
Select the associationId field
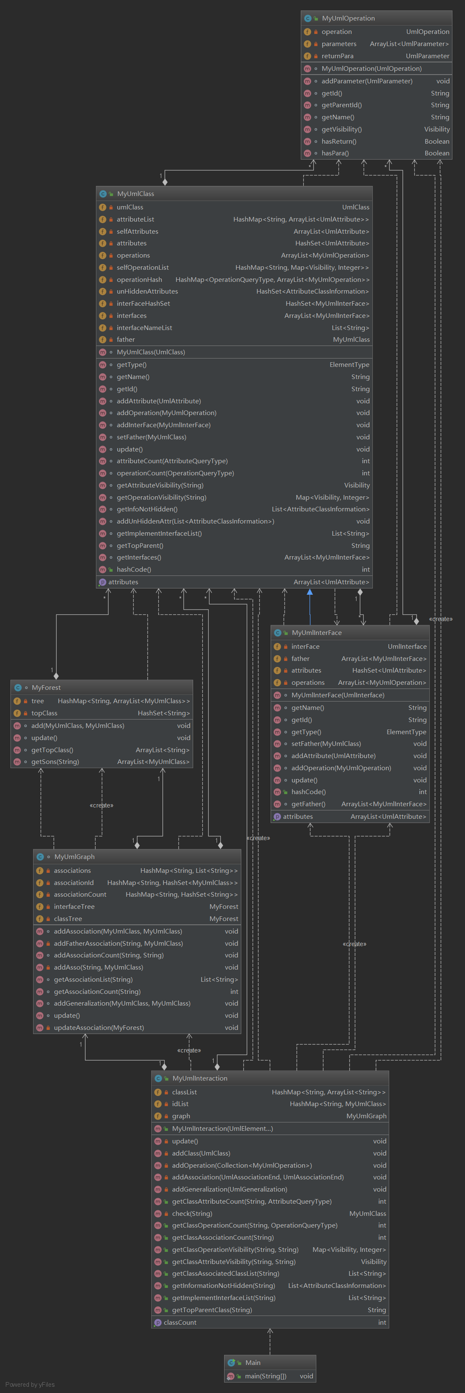(137, 882)
